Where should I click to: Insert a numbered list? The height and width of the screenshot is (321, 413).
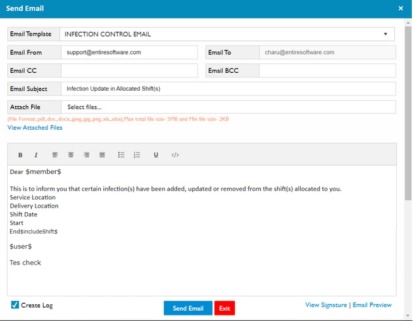(137, 155)
